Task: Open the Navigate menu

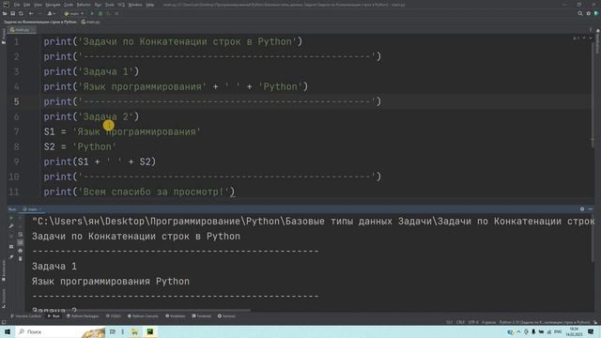Action: pos(53,5)
